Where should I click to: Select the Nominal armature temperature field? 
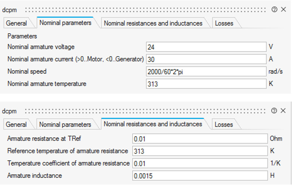206,84
